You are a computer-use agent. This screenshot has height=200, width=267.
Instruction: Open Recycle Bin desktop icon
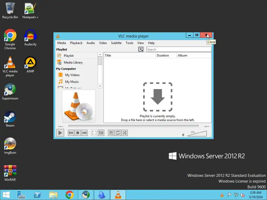click(x=10, y=10)
